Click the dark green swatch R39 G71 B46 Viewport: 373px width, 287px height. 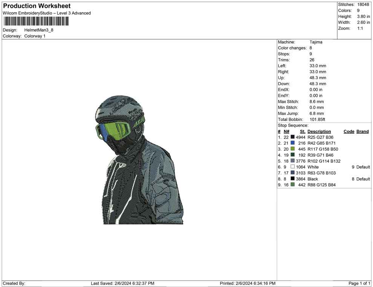tap(292, 155)
